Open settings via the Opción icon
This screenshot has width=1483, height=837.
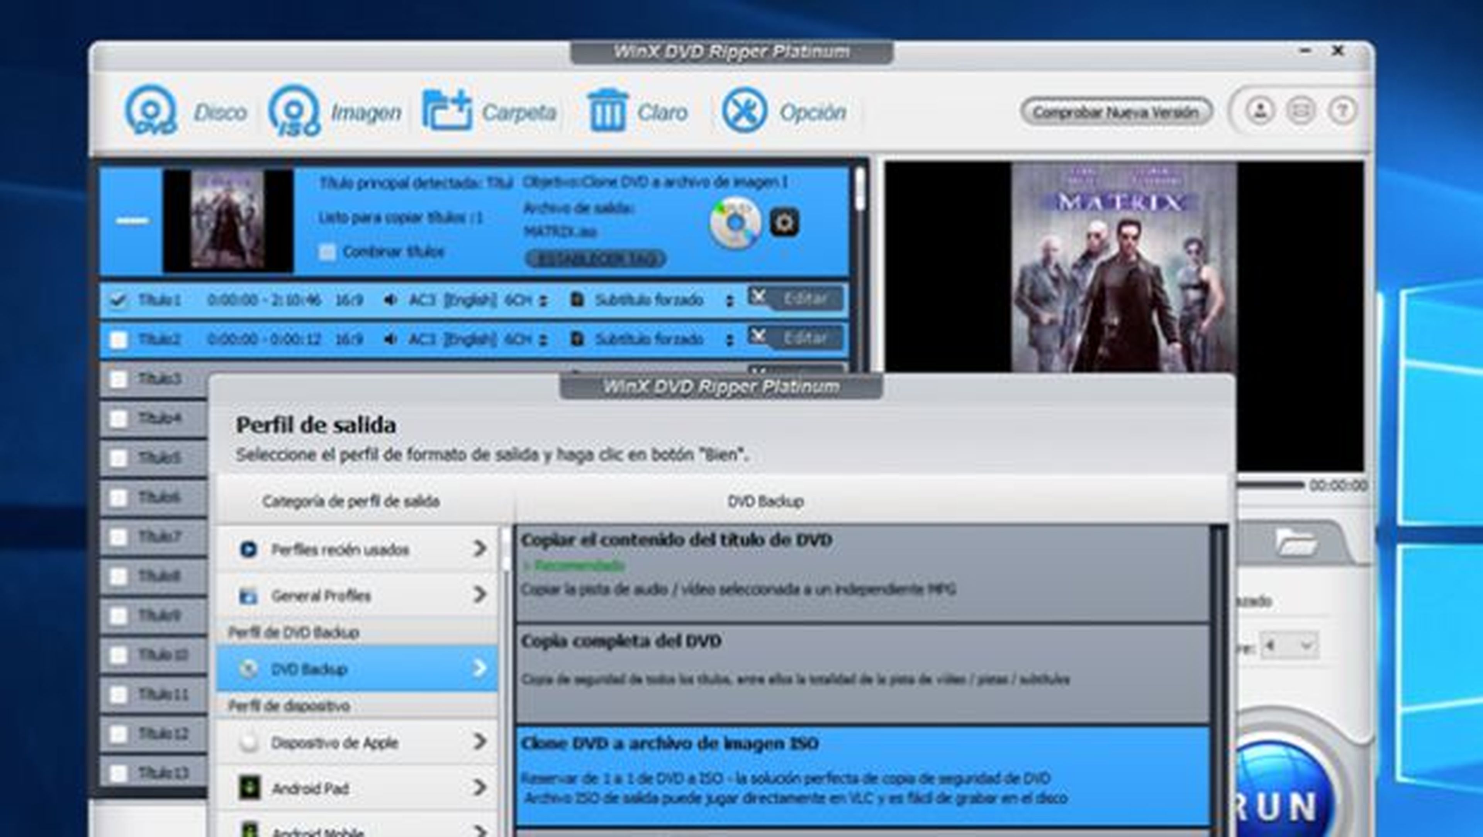pos(744,110)
